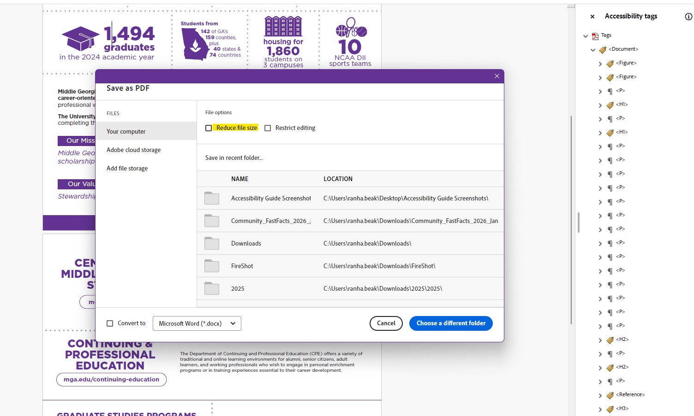Enable the Convert to checkbox
Screen dimensions: 694x416
click(x=110, y=323)
